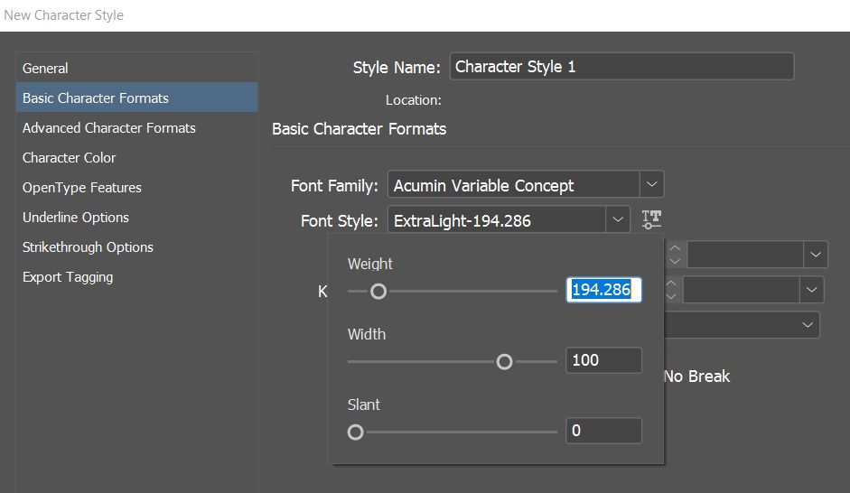Click the Font Family text box
The width and height of the screenshot is (850, 493).
513,185
